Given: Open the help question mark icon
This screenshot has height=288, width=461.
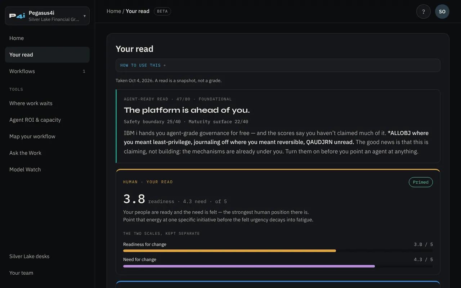Looking at the screenshot, I should click(x=424, y=12).
